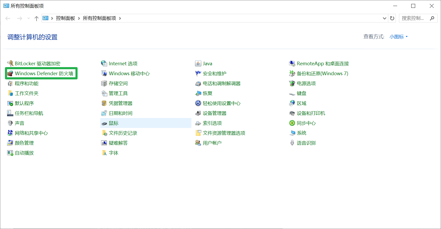Click the 同步中心 icon
Viewport: 441px width, 229px height.
[x=292, y=123]
